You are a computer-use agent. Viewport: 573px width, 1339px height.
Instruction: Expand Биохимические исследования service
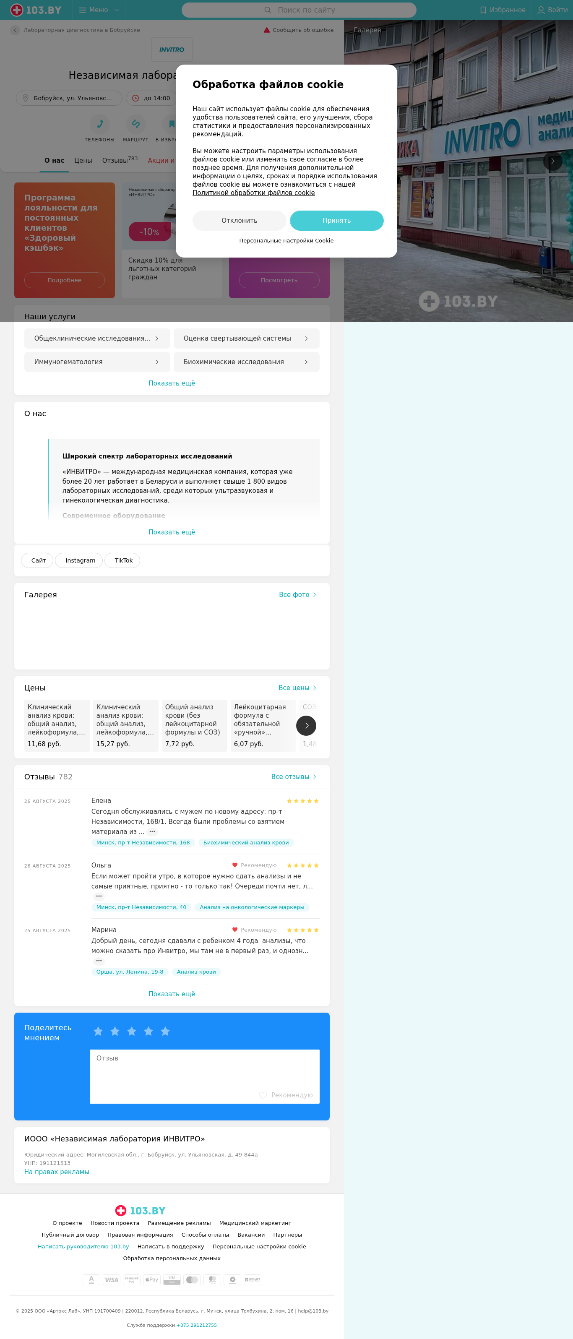247,362
